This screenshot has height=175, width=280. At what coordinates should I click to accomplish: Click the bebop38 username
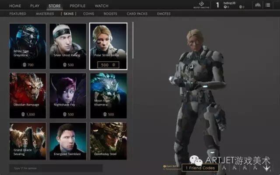tap(229, 3)
